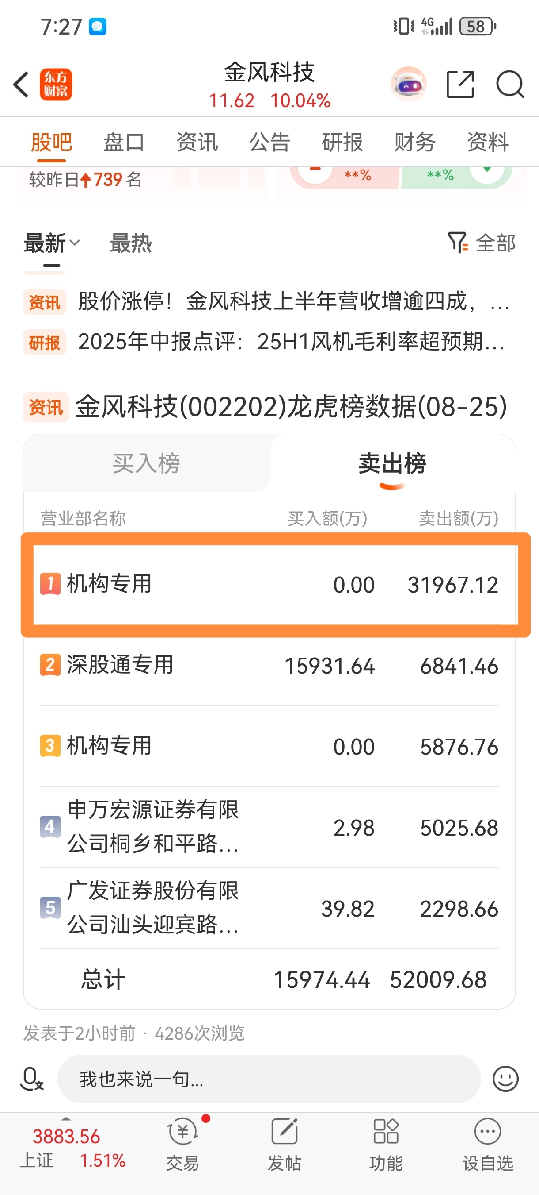The width and height of the screenshot is (539, 1195).
Task: Open the AI robot assistant icon
Action: [x=408, y=85]
